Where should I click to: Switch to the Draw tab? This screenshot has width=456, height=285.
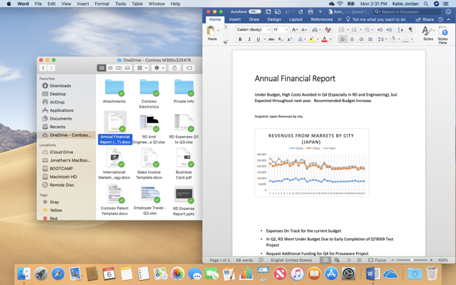coord(254,19)
